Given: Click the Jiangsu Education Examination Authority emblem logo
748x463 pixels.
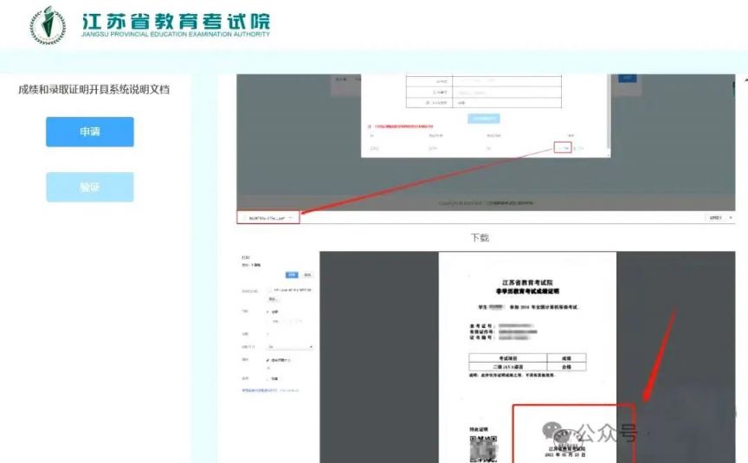Looking at the screenshot, I should pos(48,25).
